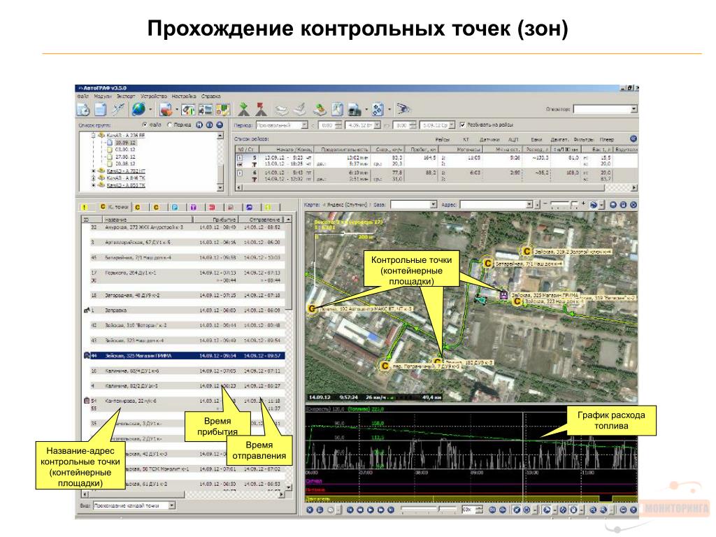This screenshot has width=716, height=537.
Task: Switch to the yellow exclamation mark tab
Action: point(85,207)
